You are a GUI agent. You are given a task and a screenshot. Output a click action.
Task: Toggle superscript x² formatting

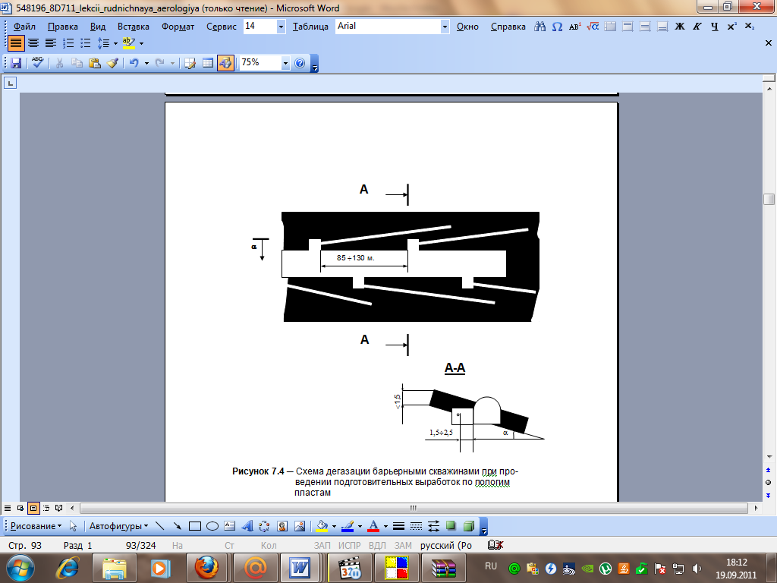[732, 27]
